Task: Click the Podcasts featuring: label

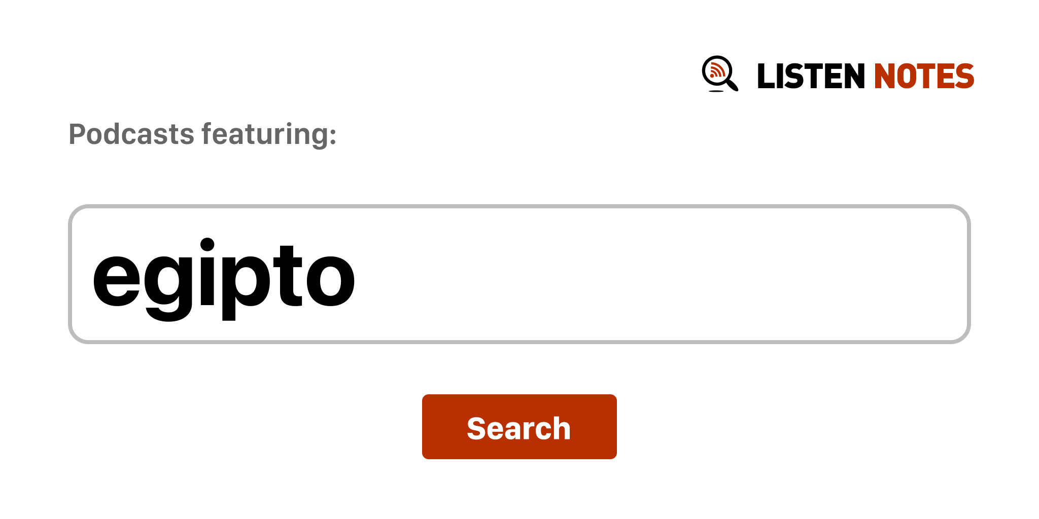Action: [x=202, y=134]
